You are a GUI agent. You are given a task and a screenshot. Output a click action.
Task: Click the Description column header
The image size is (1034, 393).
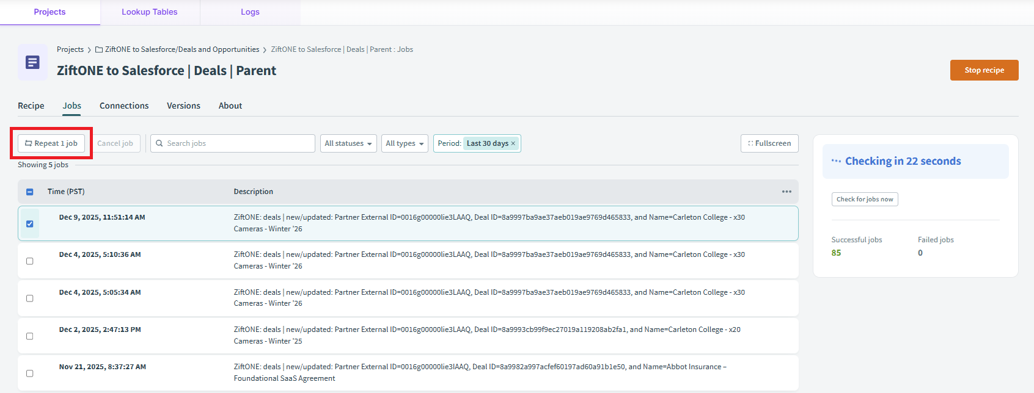pos(254,192)
